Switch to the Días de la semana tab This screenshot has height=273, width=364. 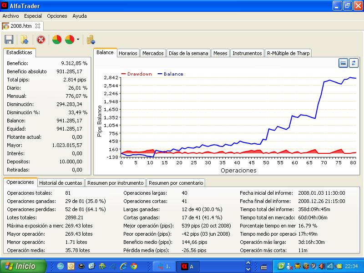click(x=188, y=53)
